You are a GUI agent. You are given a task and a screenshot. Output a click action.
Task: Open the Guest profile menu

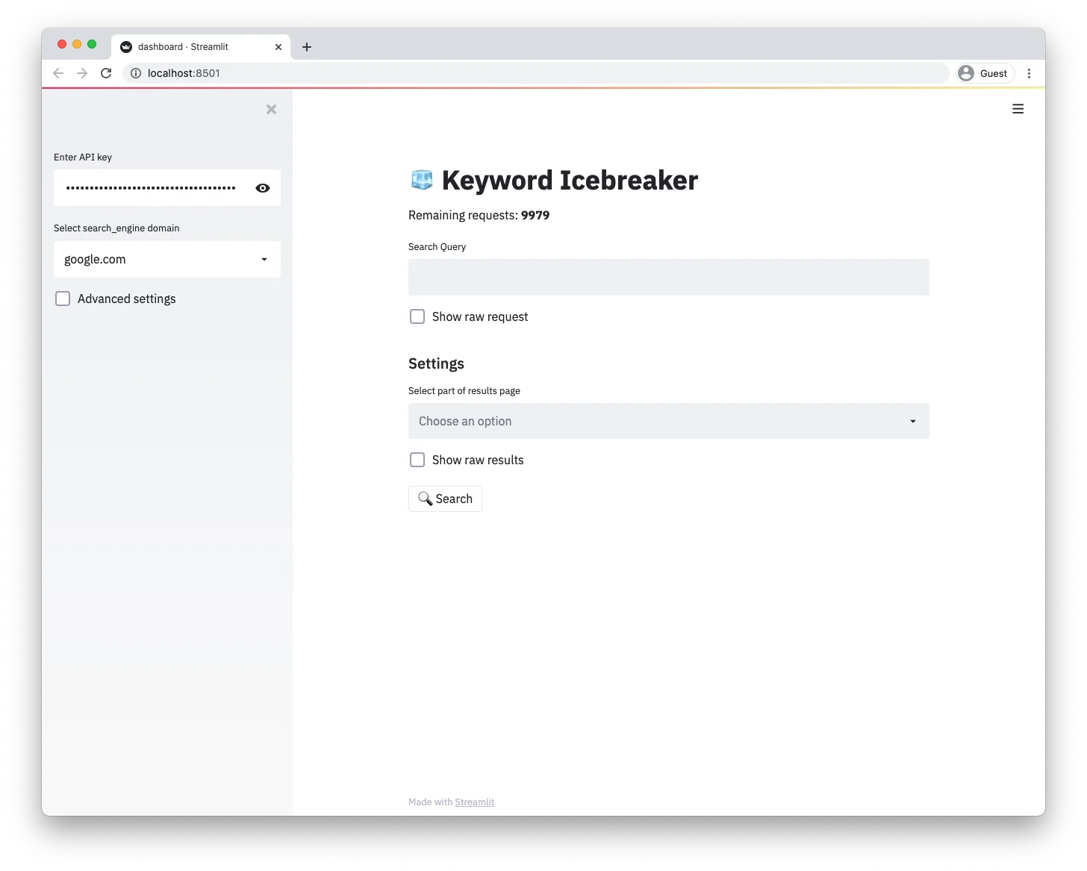984,73
